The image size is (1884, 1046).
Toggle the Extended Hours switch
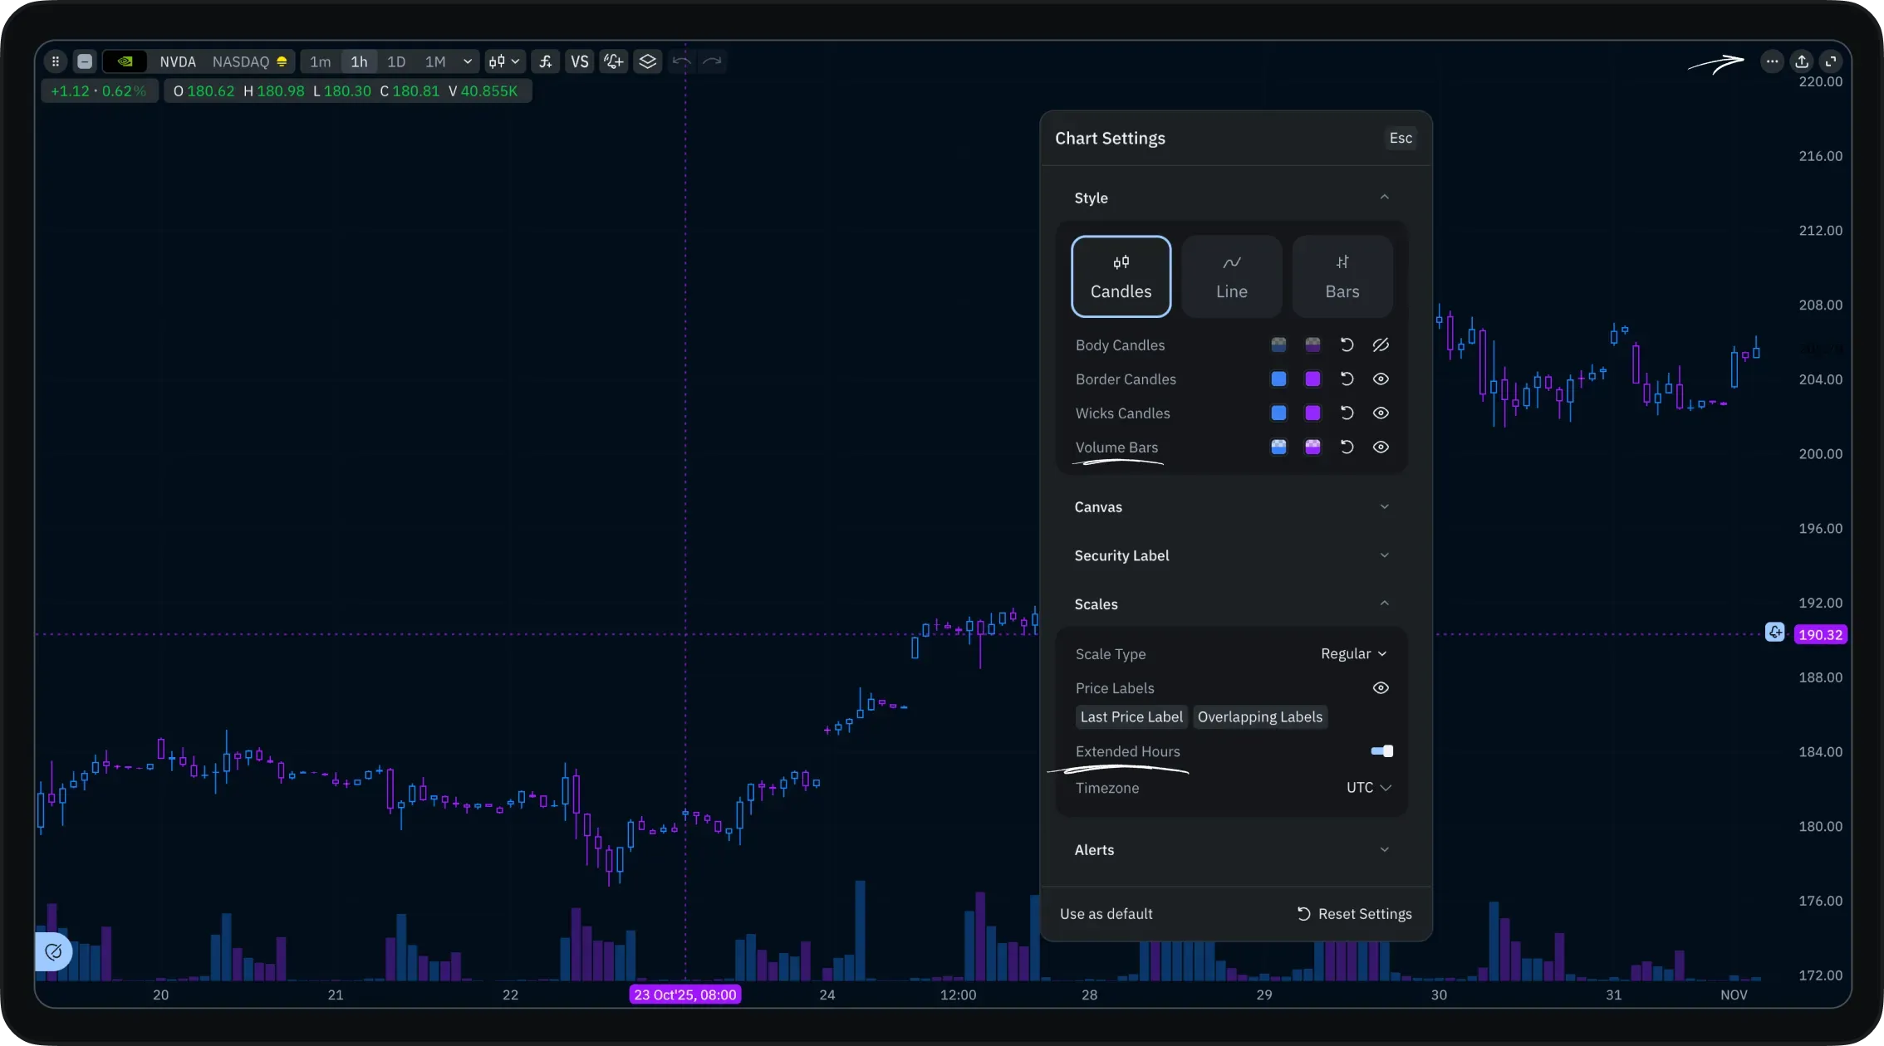click(x=1381, y=751)
